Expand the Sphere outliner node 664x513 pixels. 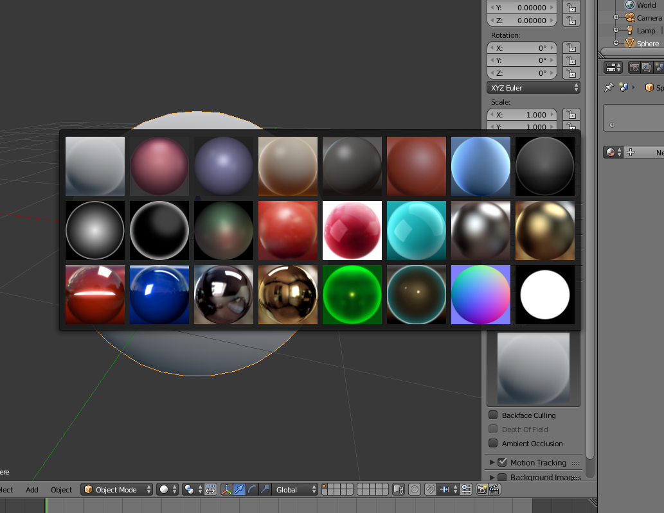[616, 43]
